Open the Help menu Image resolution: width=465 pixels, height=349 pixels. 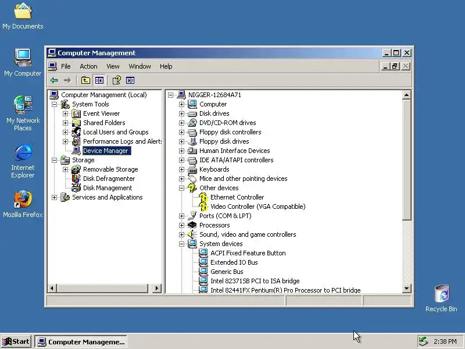166,66
